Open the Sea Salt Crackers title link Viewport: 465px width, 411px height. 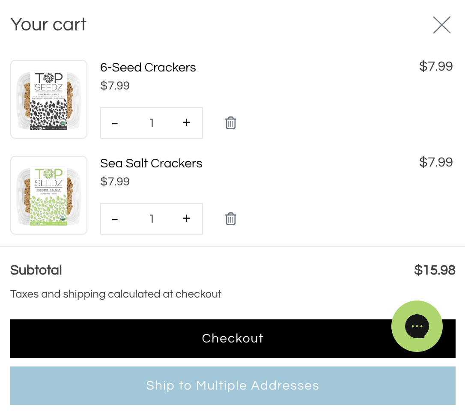151,163
